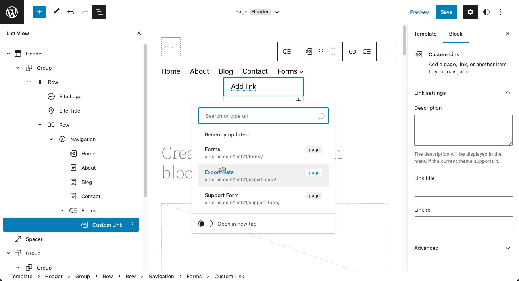The width and height of the screenshot is (519, 281).
Task: Click the WordPress logo
Action: [x=12, y=12]
